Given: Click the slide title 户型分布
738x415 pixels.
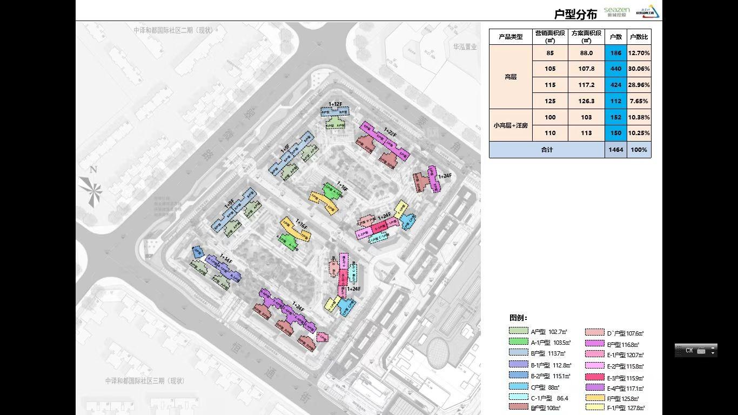Looking at the screenshot, I should [x=575, y=14].
